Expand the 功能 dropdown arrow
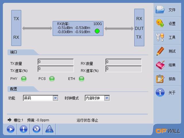This screenshot has width=184, height=138. coord(55,98)
